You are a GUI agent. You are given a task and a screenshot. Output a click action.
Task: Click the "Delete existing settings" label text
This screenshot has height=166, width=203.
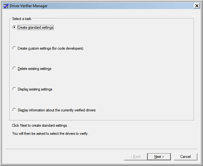coord(35,69)
